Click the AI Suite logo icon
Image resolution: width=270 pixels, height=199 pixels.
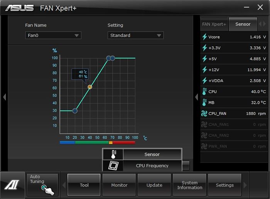coord(12,185)
